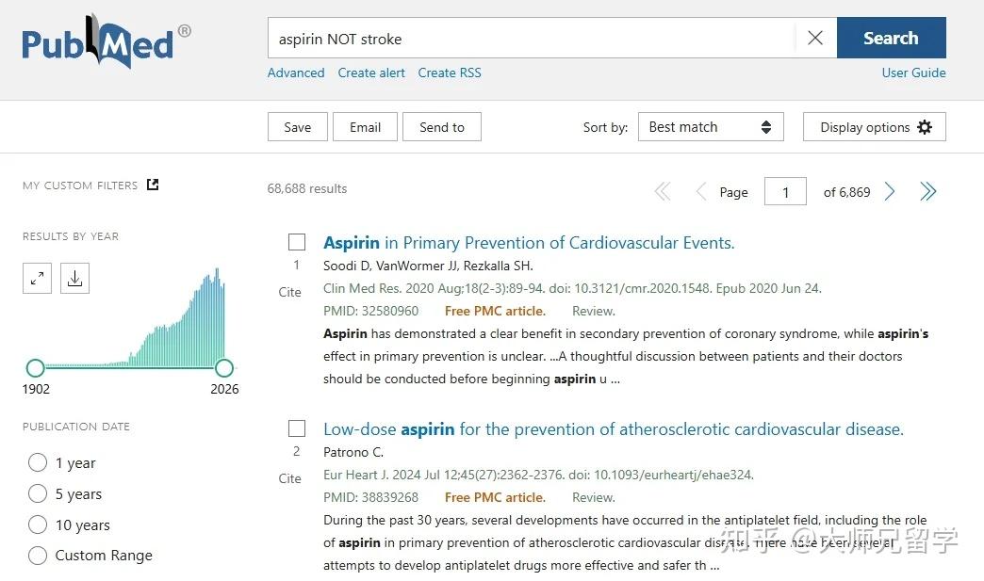Open the Sort by Best match dropdown
The width and height of the screenshot is (984, 581).
click(711, 126)
